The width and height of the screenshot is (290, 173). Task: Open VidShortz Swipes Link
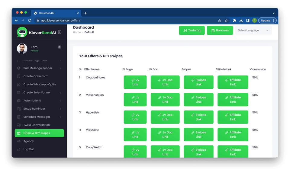pos(199,135)
